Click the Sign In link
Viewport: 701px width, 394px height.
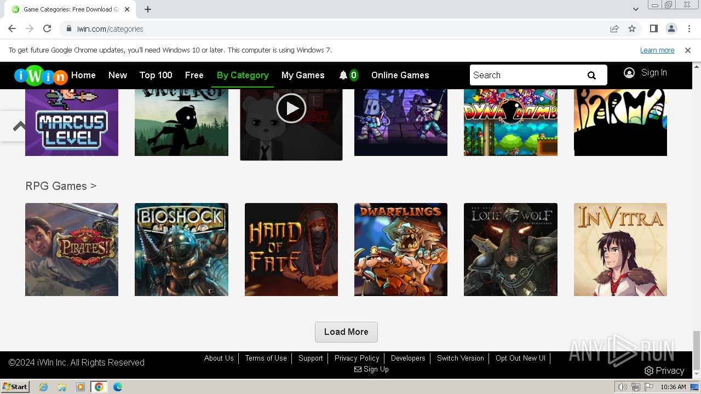tap(654, 73)
